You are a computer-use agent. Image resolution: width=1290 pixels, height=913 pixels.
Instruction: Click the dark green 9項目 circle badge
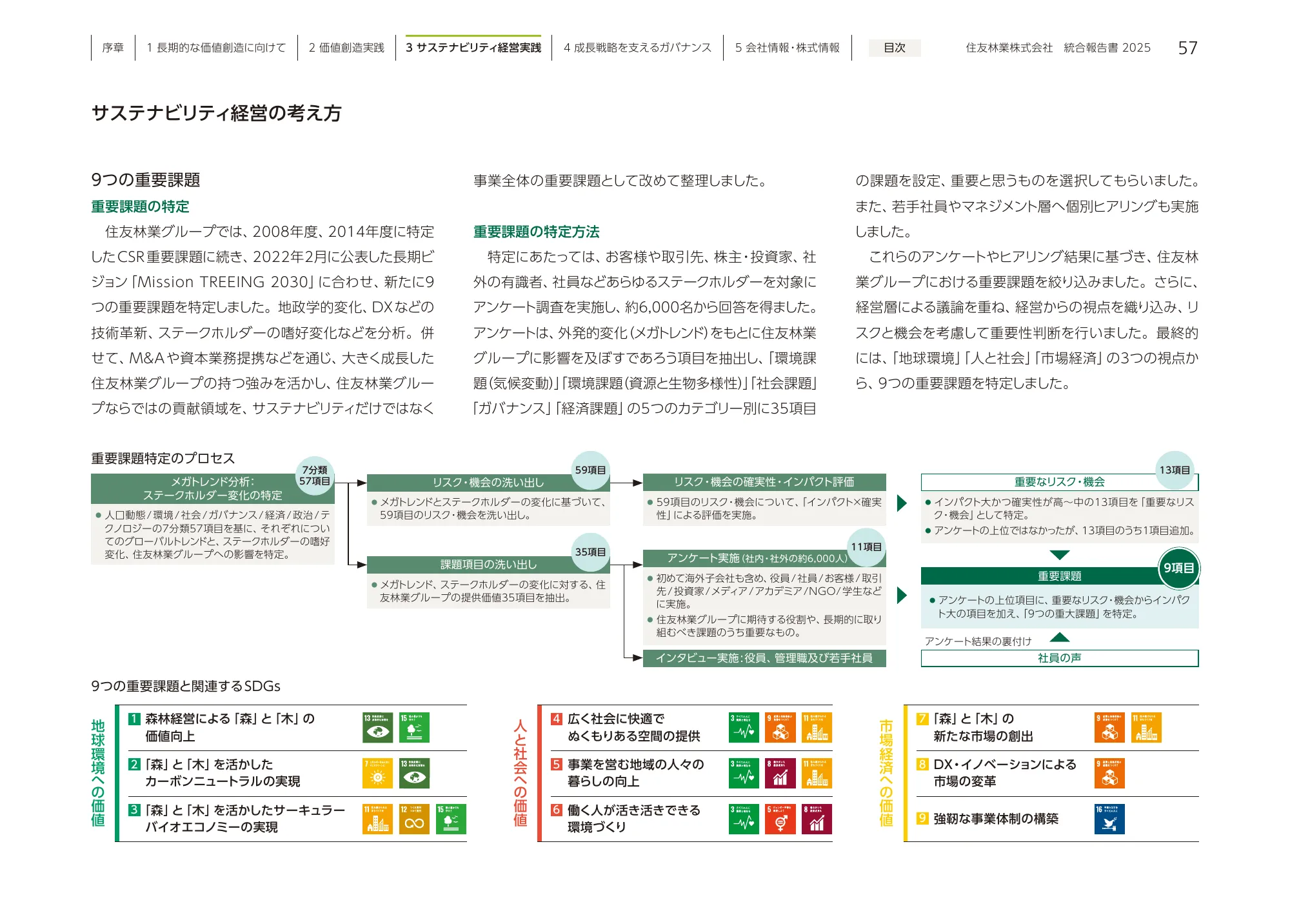coord(1178,568)
